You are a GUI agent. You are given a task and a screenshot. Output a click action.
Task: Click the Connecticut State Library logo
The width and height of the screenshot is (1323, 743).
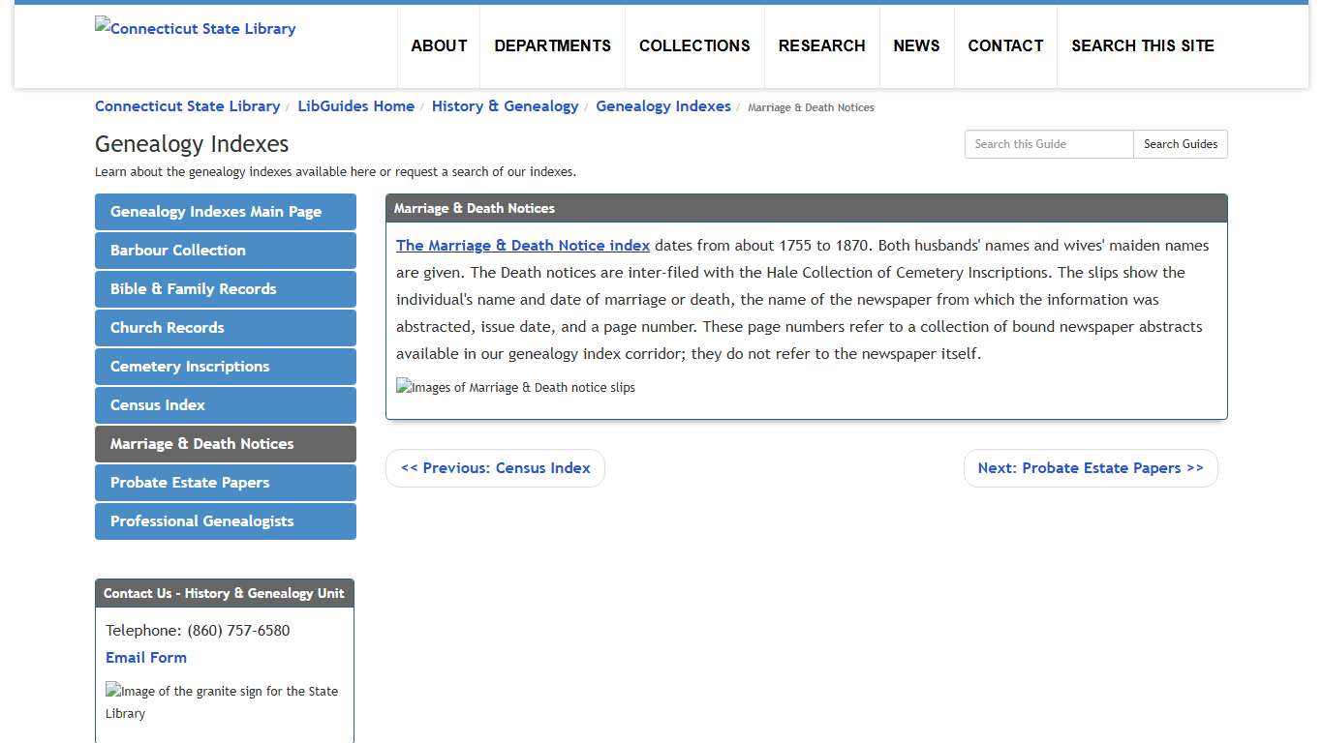[x=195, y=28]
